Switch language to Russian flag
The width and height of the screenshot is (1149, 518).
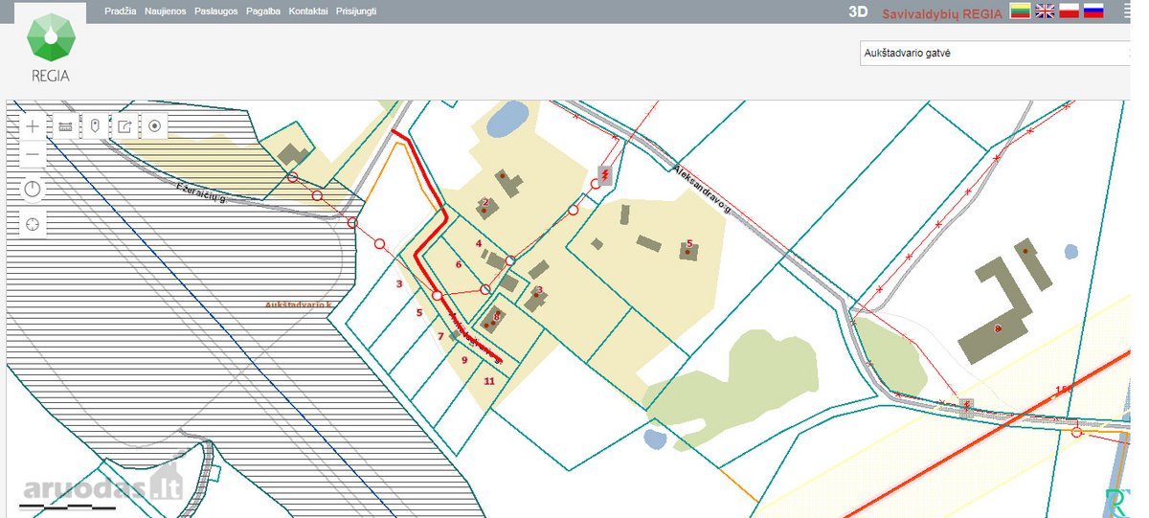click(1093, 11)
